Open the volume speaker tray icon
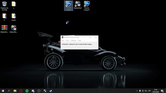 (146, 91)
